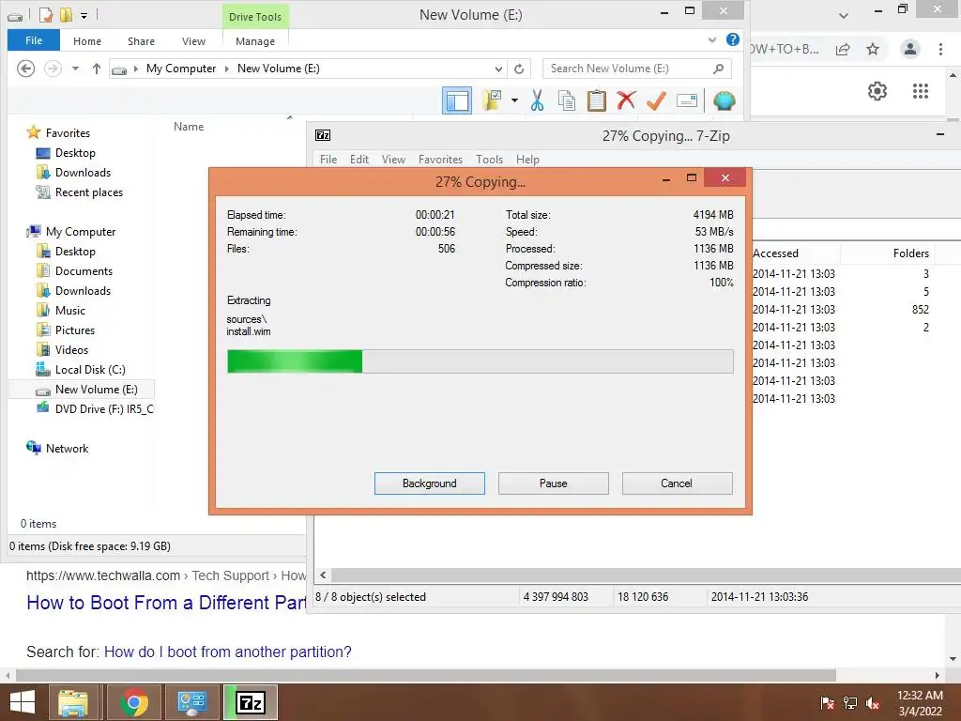
Task: Select Downloads under Favorites
Action: (83, 173)
